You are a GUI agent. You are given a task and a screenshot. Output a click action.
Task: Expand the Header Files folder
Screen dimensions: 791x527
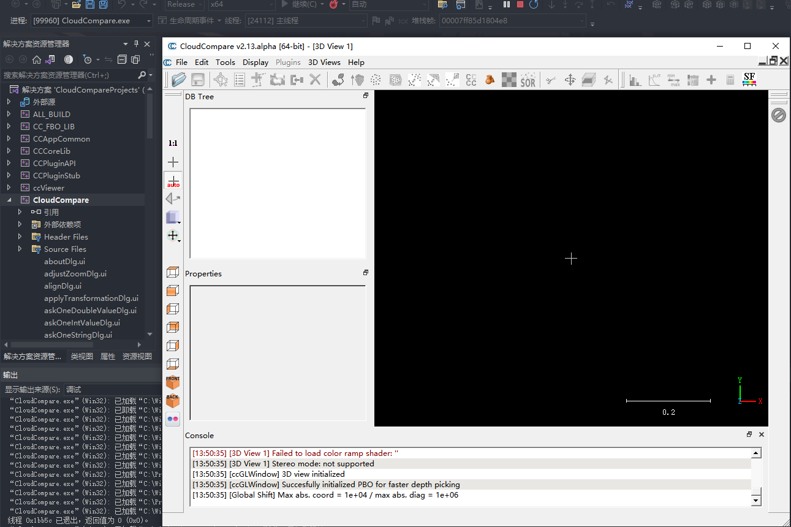pyautogui.click(x=20, y=237)
